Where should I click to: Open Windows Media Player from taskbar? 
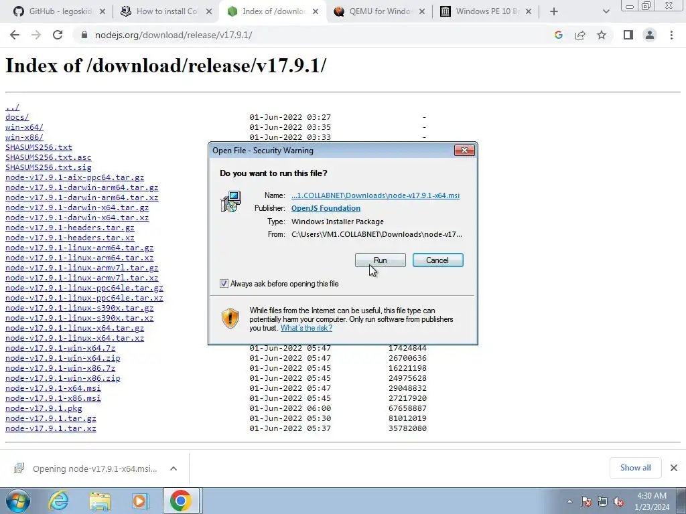click(140, 501)
